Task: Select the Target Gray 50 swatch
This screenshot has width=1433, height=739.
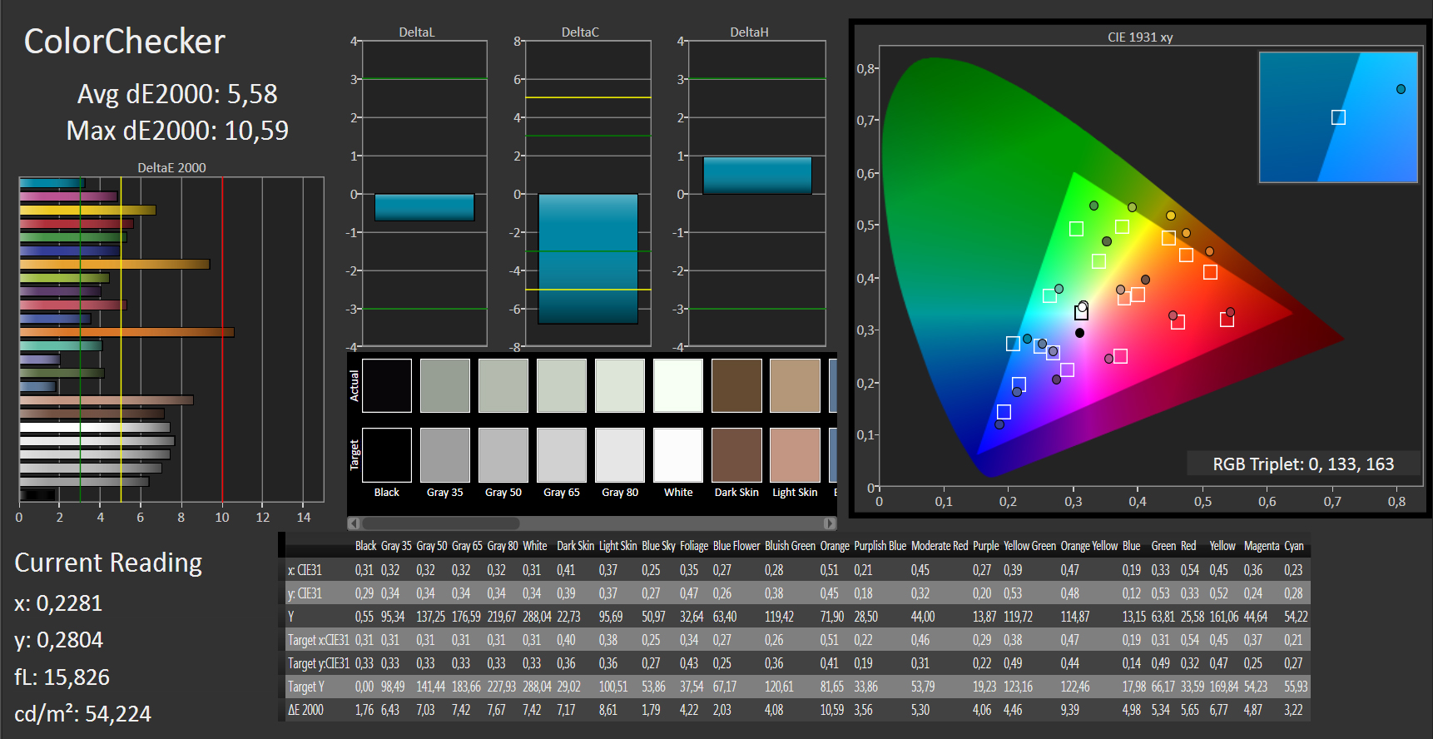Action: point(503,455)
